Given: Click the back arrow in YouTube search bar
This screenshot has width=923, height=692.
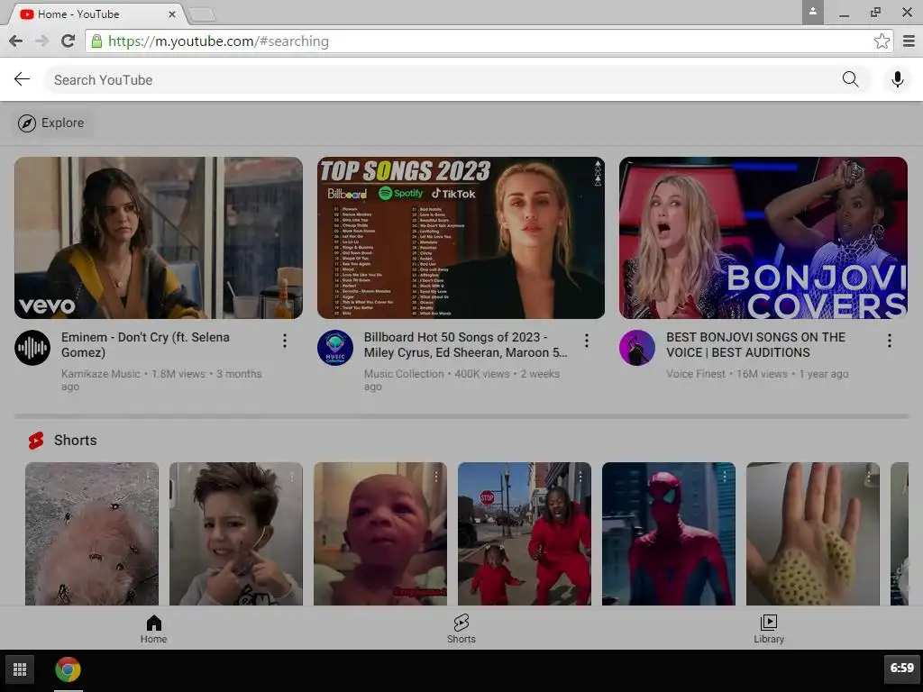Looking at the screenshot, I should (22, 79).
